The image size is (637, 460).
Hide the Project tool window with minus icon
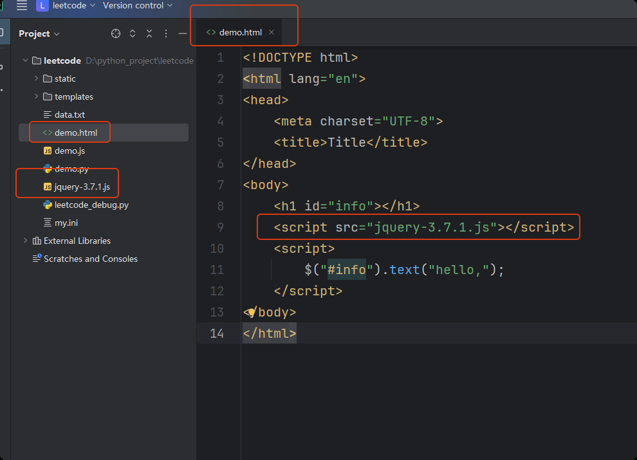[183, 33]
